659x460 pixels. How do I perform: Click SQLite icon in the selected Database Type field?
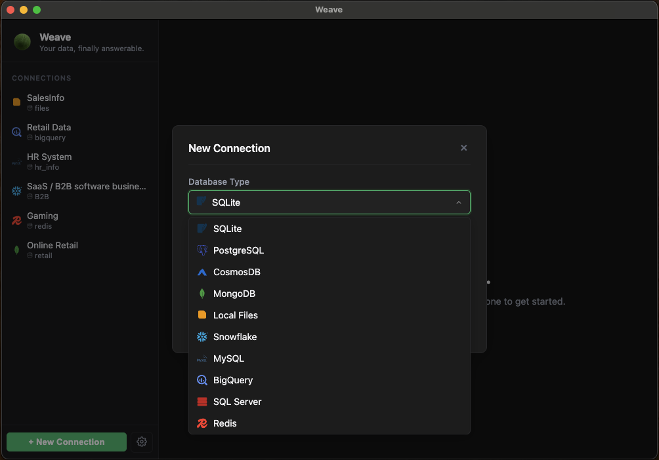coord(202,201)
